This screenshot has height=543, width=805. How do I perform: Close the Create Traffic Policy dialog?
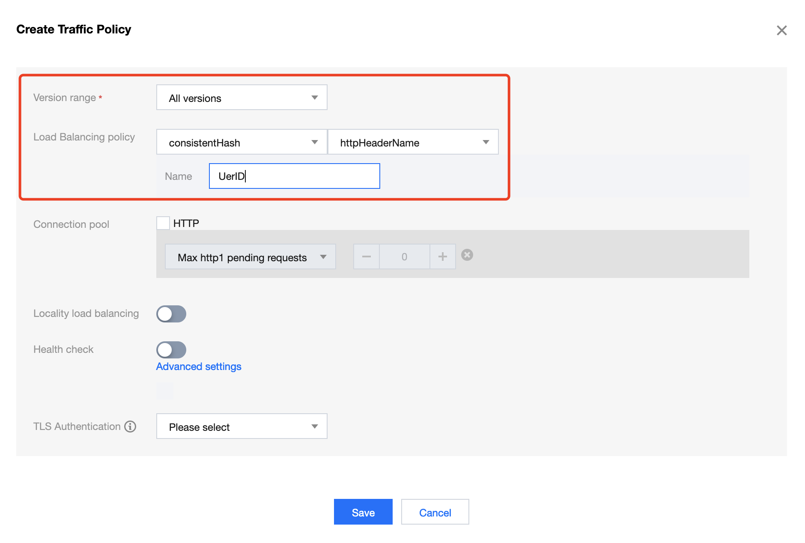coord(781,30)
